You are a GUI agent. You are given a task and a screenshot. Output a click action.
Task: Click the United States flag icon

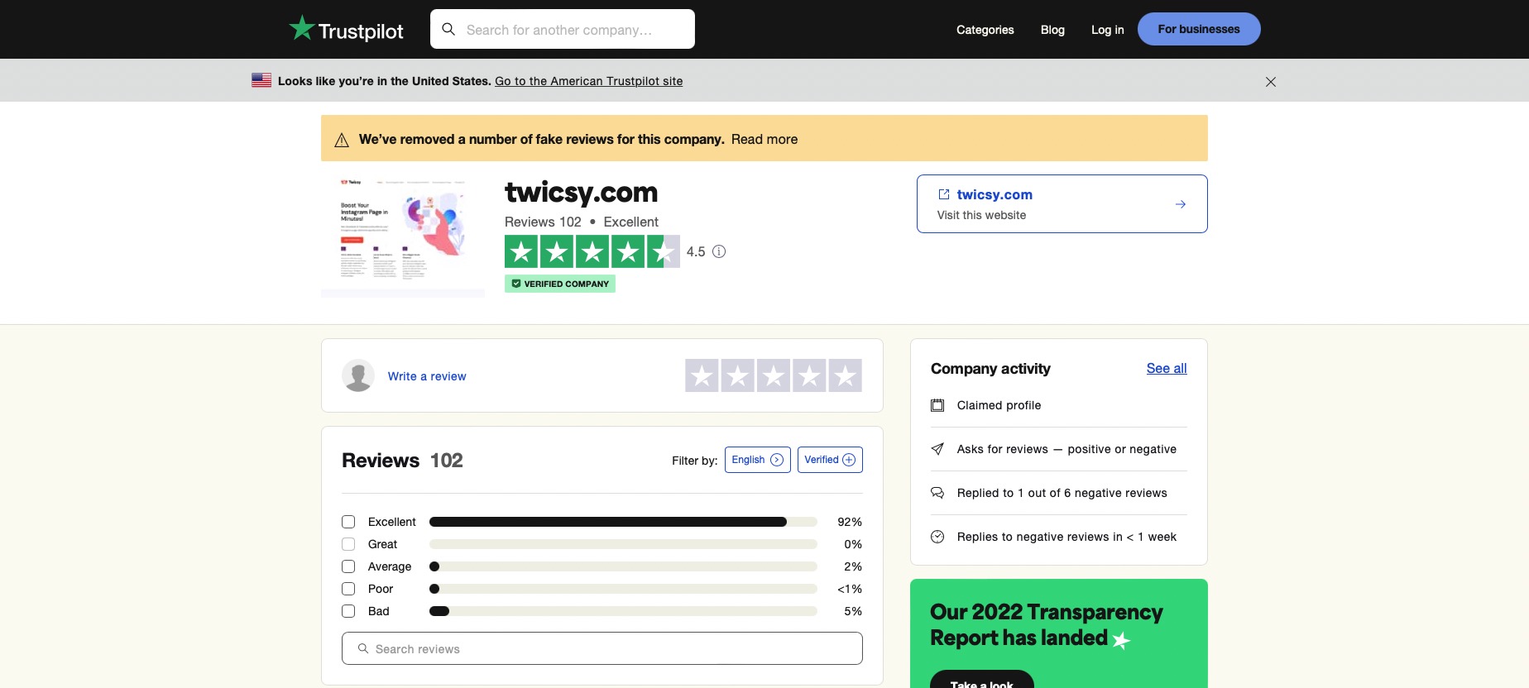[261, 80]
